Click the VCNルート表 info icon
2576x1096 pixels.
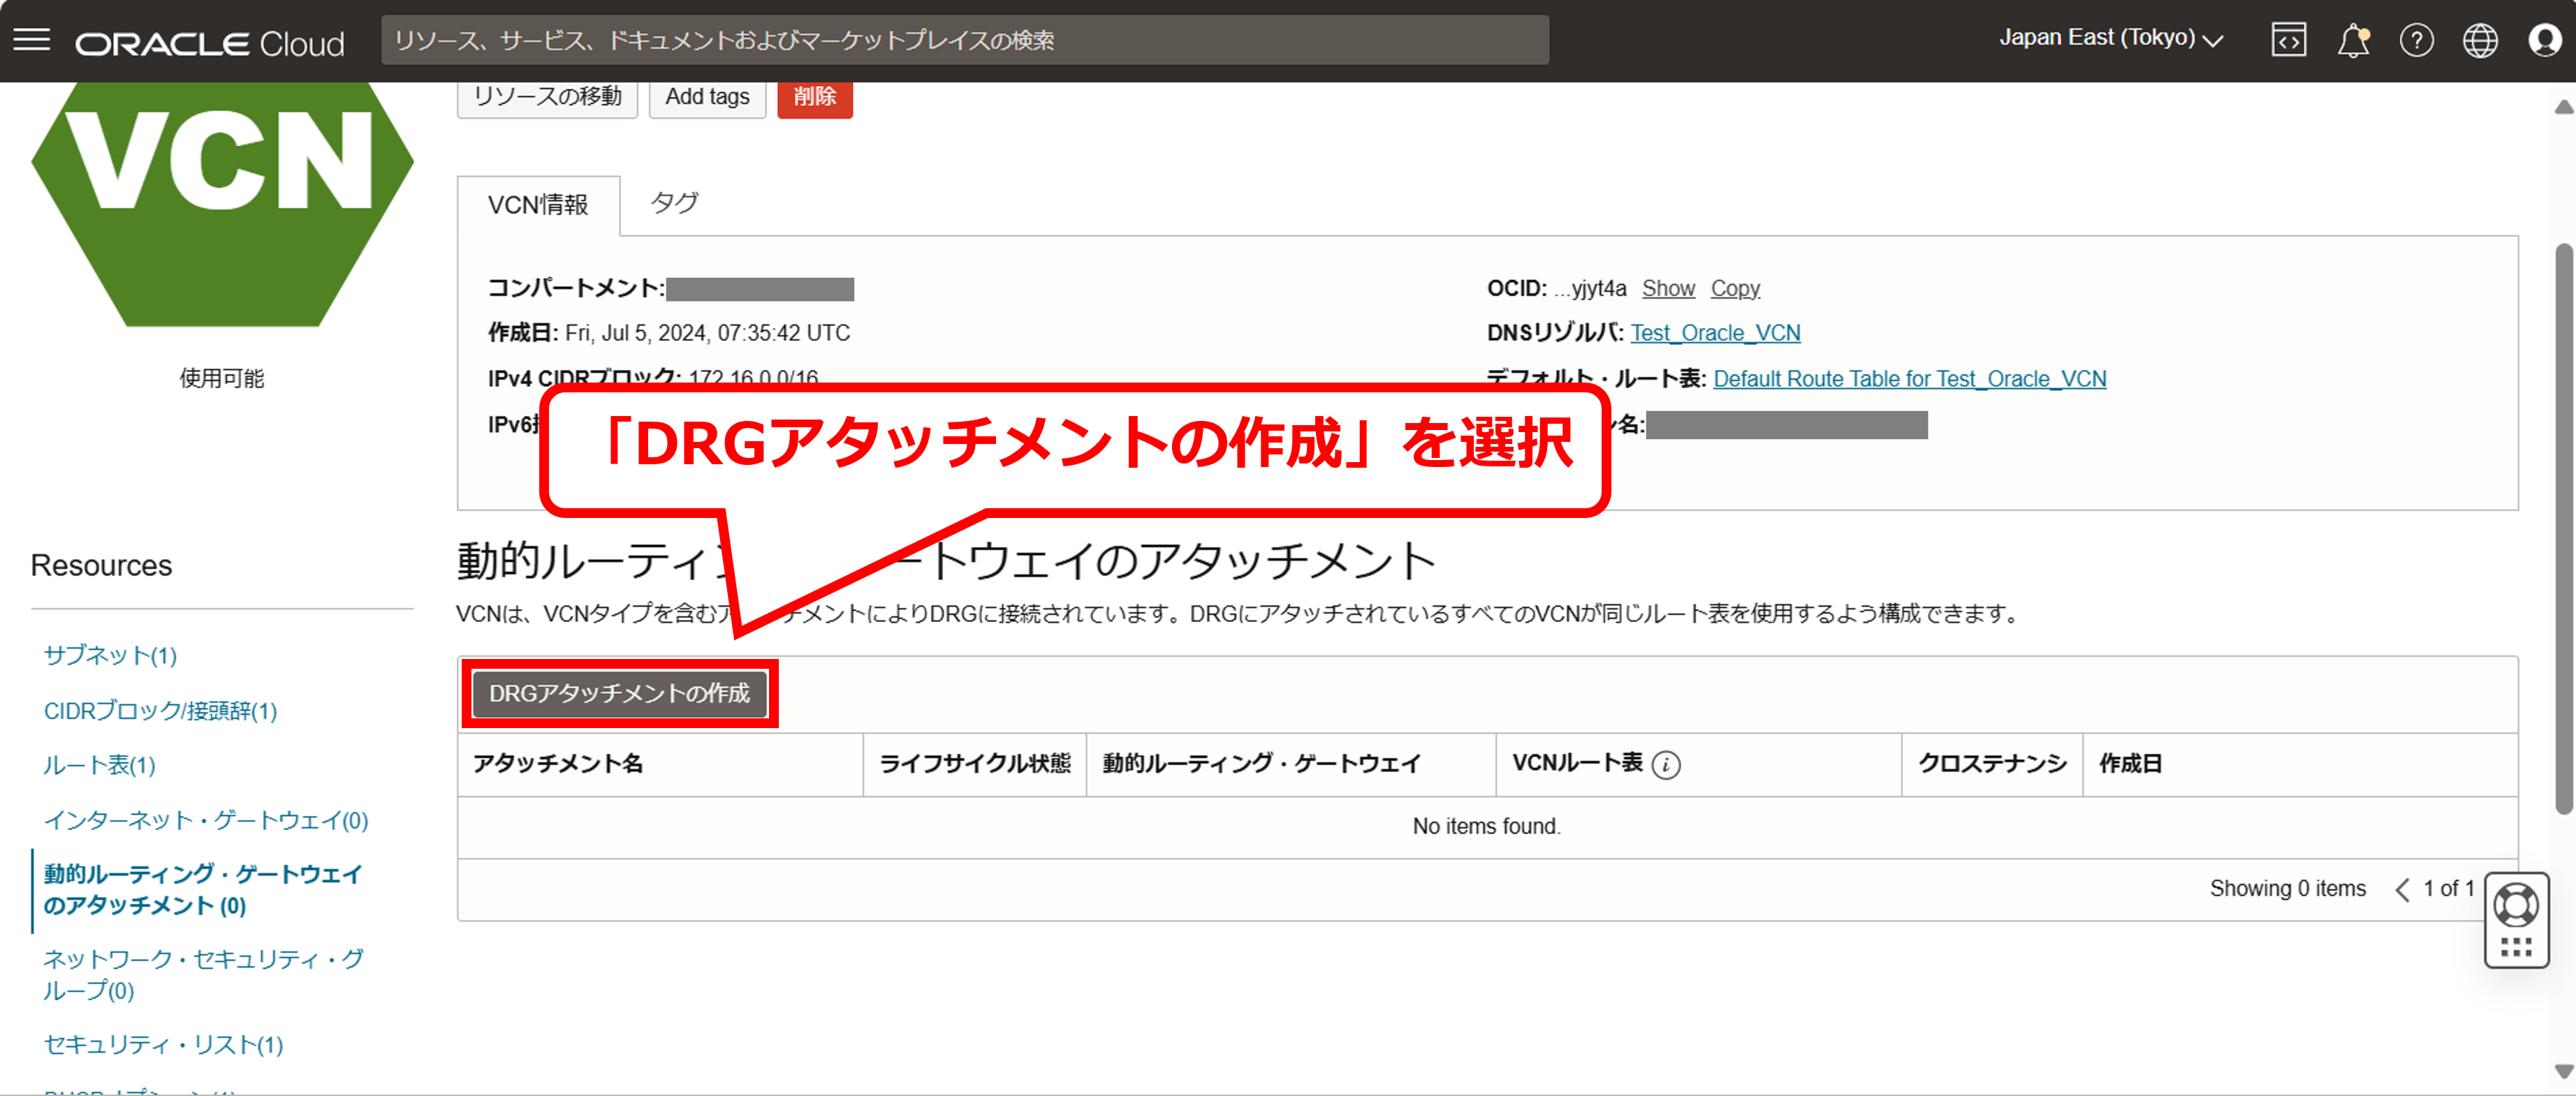(1666, 764)
